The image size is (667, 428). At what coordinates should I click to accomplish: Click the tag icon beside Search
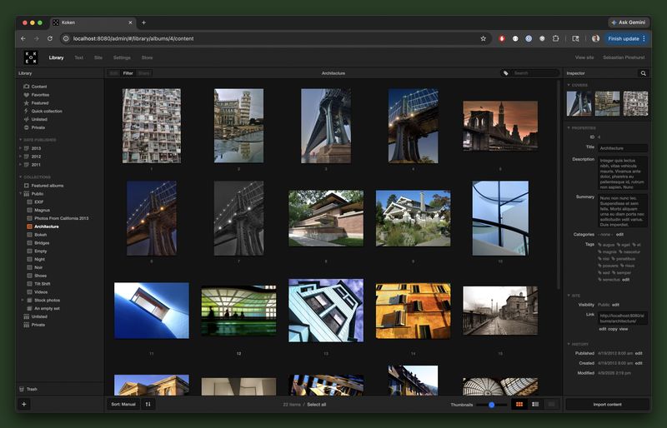point(505,73)
